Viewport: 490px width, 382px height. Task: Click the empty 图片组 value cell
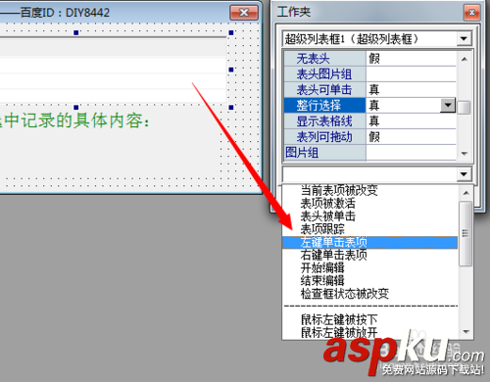(411, 153)
